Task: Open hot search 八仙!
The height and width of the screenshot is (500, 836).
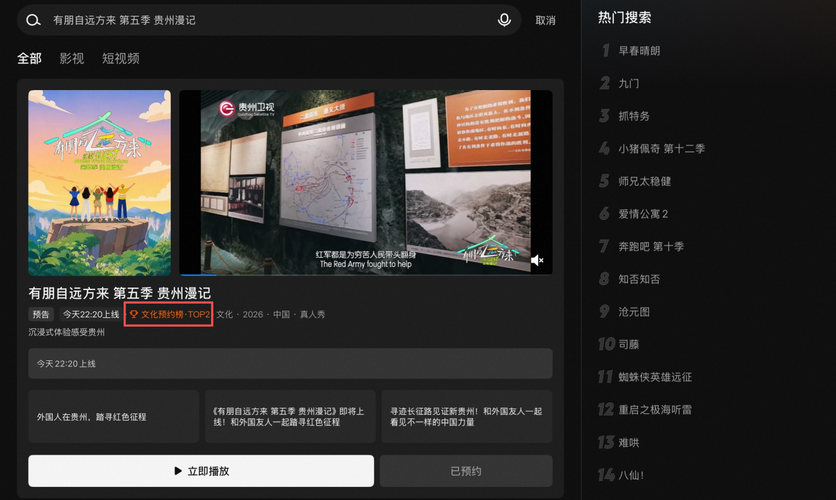Action: pos(631,475)
